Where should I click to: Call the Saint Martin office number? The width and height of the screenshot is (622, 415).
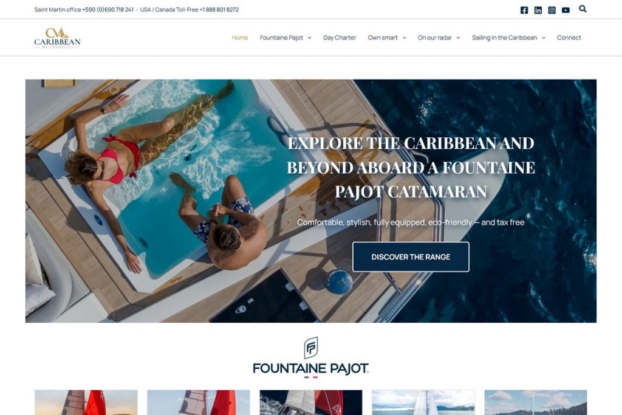pyautogui.click(x=108, y=10)
